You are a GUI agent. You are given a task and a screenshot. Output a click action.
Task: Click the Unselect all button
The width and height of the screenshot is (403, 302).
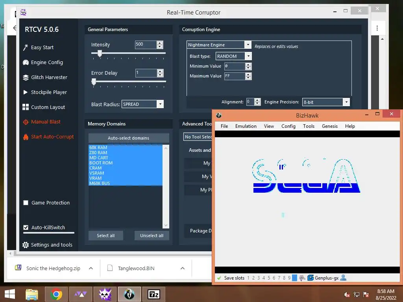pyautogui.click(x=152, y=236)
